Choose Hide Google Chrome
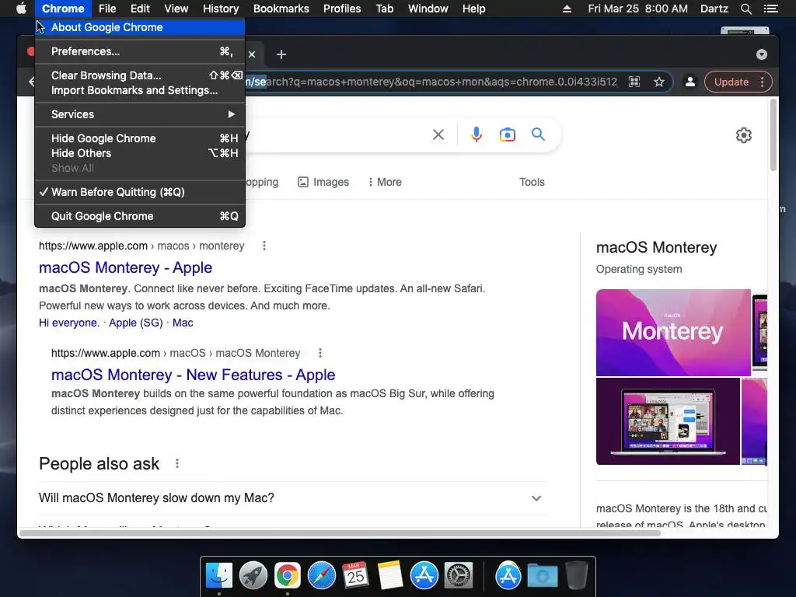Image resolution: width=796 pixels, height=597 pixels. [x=140, y=138]
